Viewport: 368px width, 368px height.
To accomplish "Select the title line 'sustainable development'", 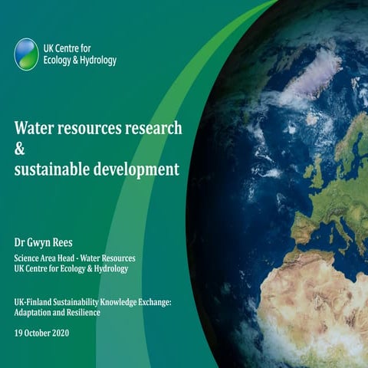I will pos(97,169).
